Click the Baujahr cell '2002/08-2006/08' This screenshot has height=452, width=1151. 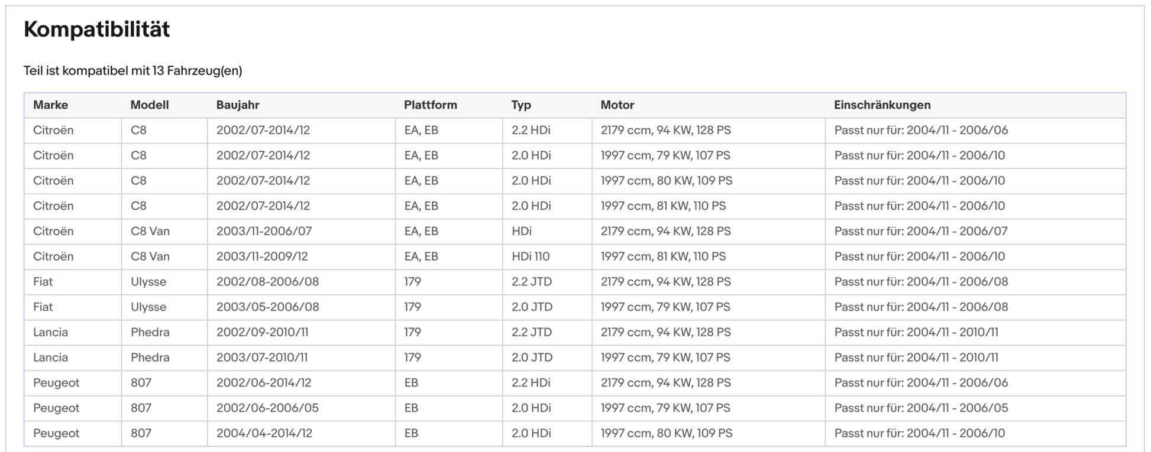pos(267,282)
